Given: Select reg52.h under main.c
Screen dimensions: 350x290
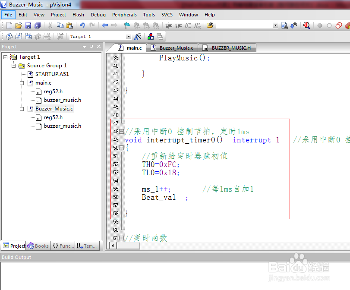Looking at the screenshot, I should point(53,91).
